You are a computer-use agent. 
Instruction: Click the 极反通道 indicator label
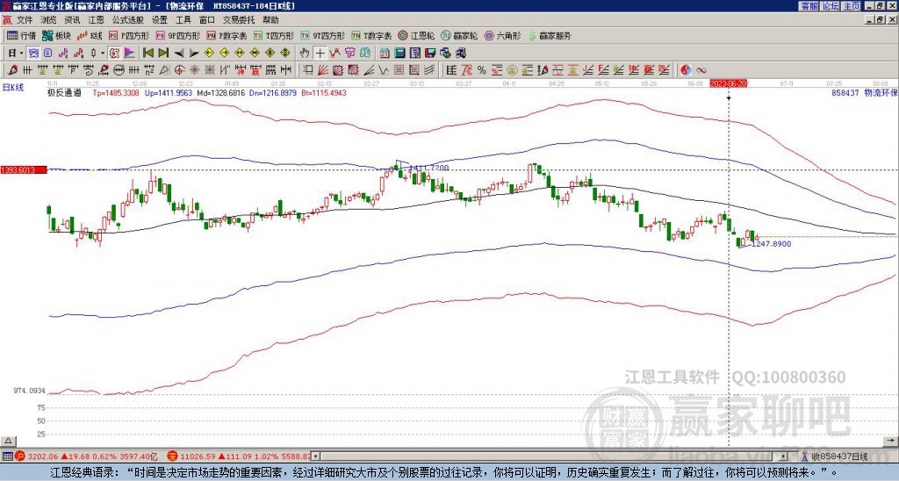coord(64,92)
